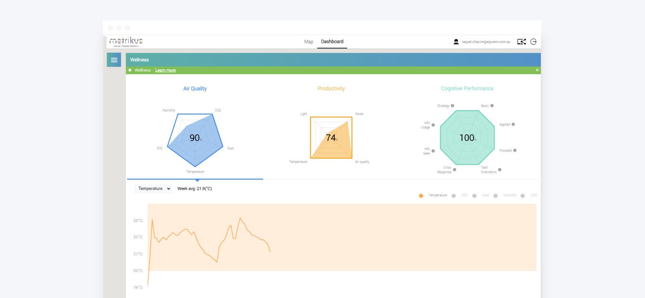Click the logout arrow icon
The image size is (645, 298).
coord(534,42)
